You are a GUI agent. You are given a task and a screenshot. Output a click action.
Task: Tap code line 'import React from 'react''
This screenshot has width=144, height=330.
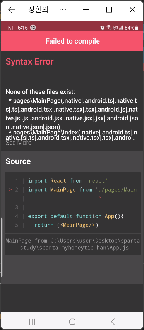(x=68, y=181)
